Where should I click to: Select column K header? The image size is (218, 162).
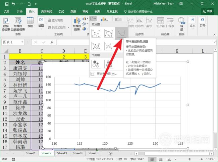[177, 51]
